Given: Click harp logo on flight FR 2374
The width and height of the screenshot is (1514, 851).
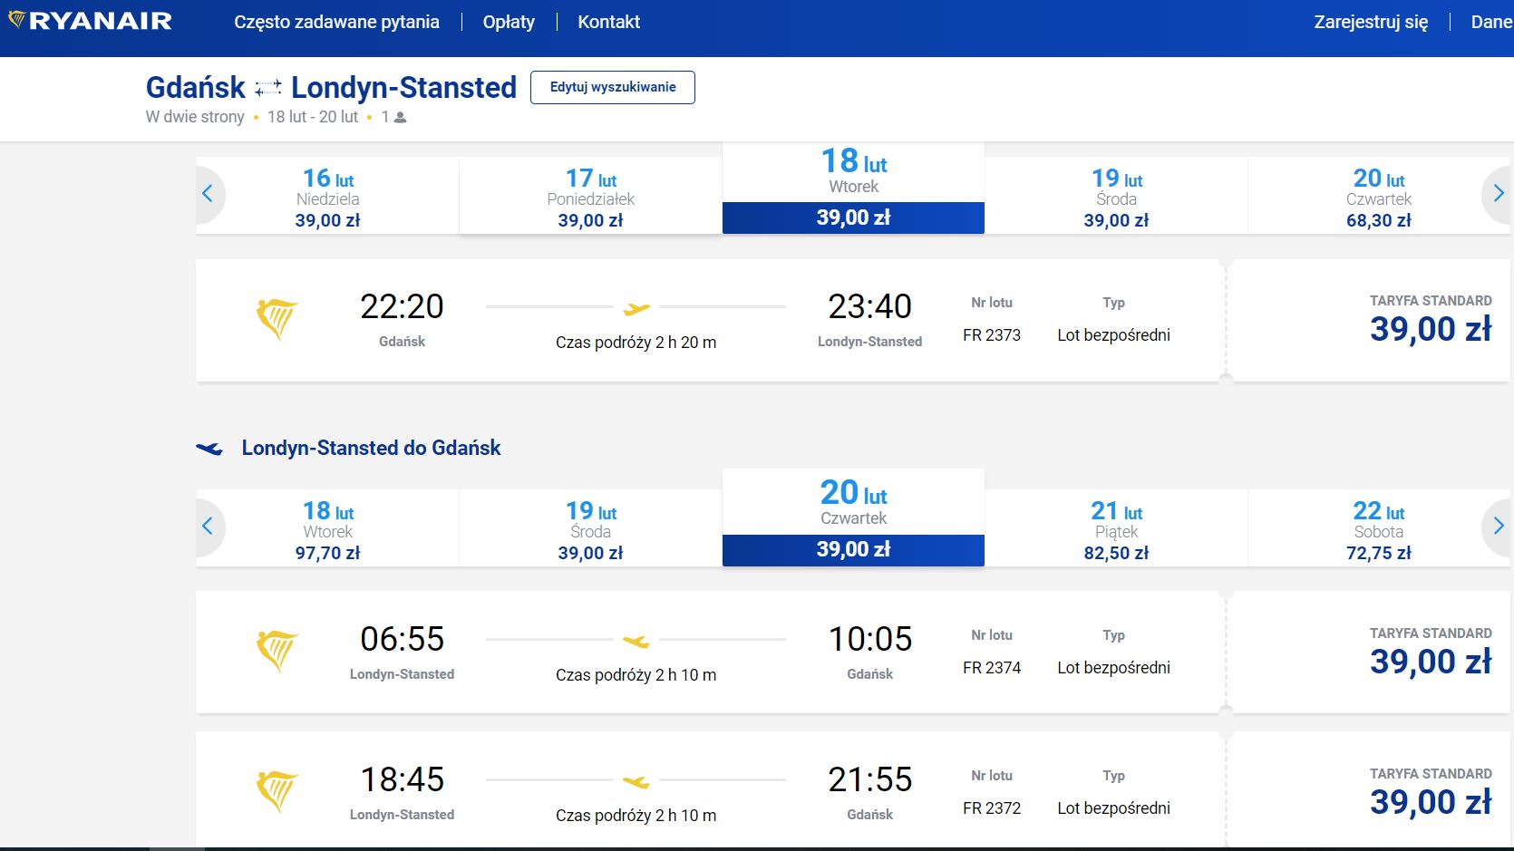Looking at the screenshot, I should 277,652.
